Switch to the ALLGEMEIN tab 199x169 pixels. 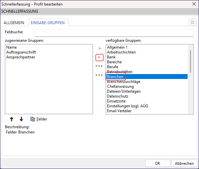pyautogui.click(x=14, y=23)
